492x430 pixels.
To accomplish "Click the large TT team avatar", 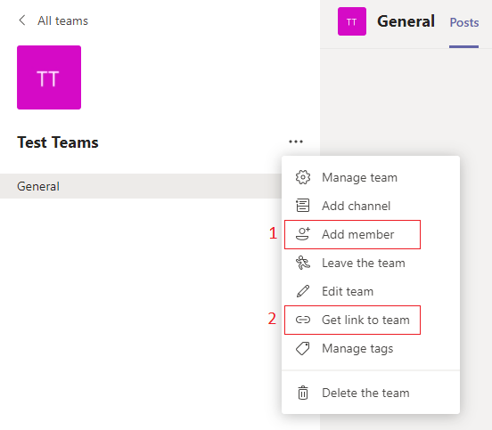I will click(x=49, y=77).
